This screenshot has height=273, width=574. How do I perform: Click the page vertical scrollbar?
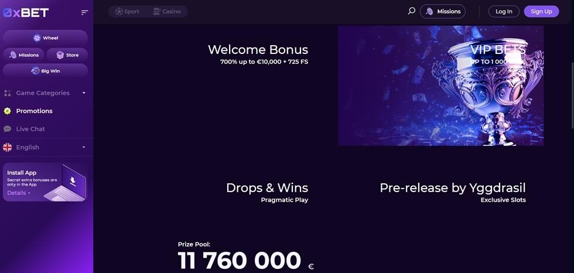[x=572, y=95]
